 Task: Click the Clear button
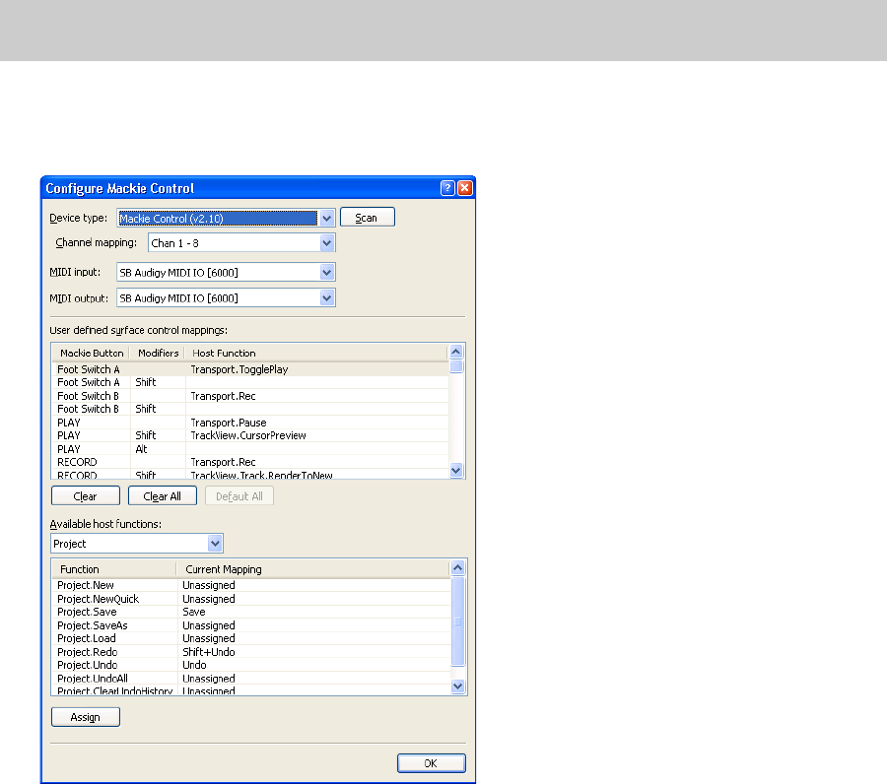86,496
